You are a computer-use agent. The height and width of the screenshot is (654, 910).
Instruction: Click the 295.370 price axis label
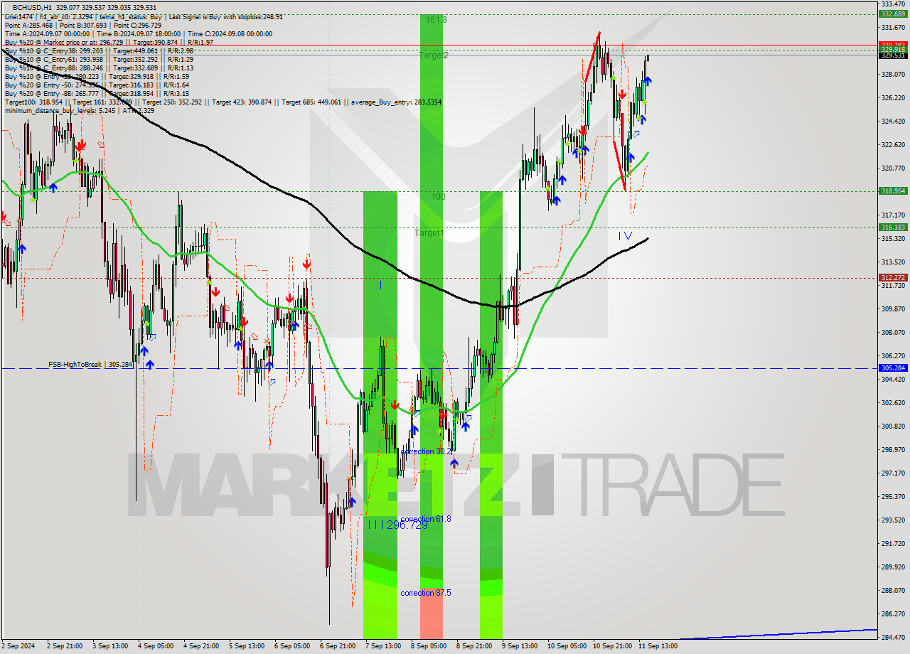[893, 497]
